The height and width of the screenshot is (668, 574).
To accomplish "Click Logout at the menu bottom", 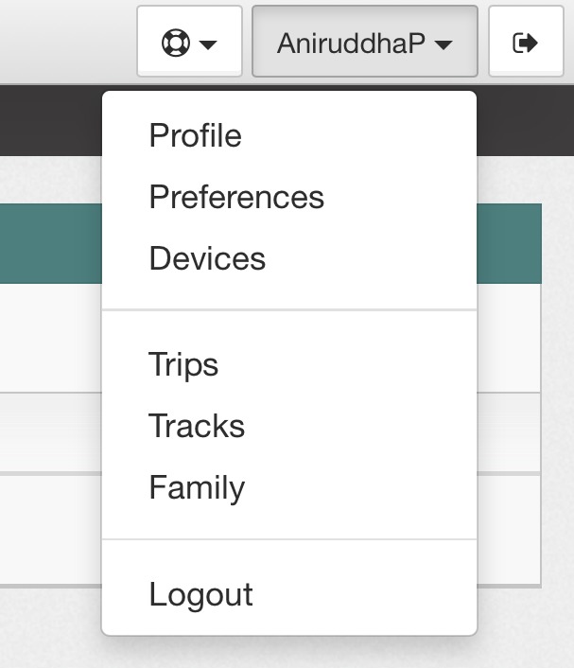I will click(200, 594).
